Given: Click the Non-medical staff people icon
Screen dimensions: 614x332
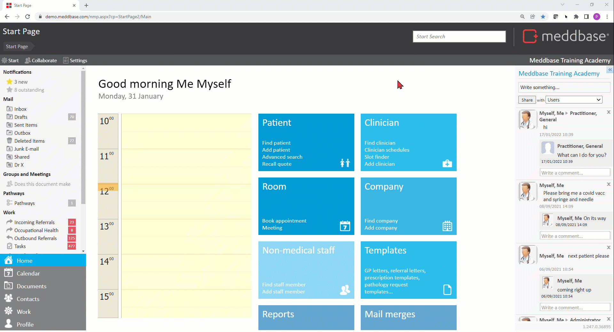Looking at the screenshot, I should (x=345, y=290).
